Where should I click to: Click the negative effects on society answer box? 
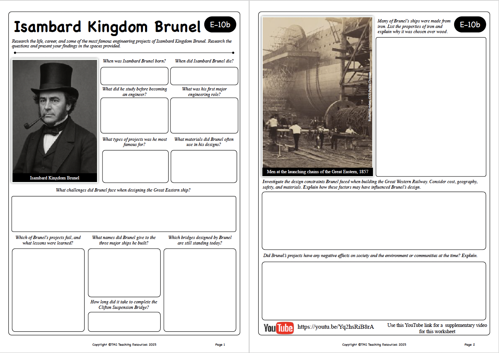(374, 291)
